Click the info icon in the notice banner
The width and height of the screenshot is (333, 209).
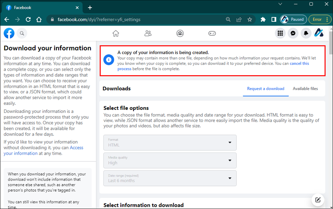click(x=109, y=60)
